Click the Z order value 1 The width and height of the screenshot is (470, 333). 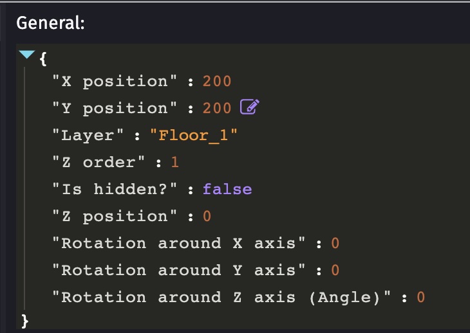(x=175, y=162)
